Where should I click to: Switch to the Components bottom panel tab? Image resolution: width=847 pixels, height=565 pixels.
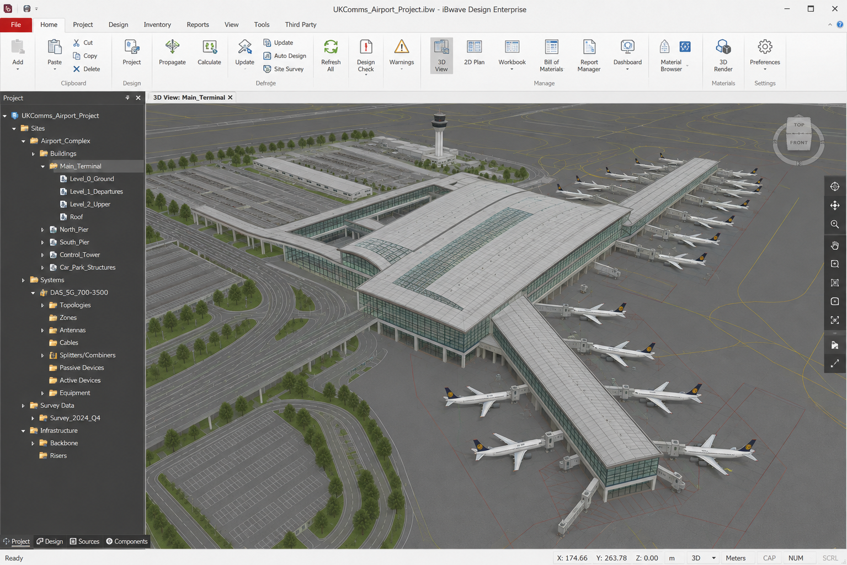coord(127,541)
